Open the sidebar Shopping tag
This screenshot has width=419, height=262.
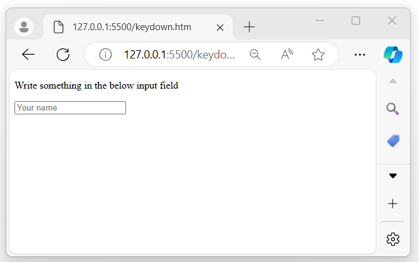tap(393, 141)
